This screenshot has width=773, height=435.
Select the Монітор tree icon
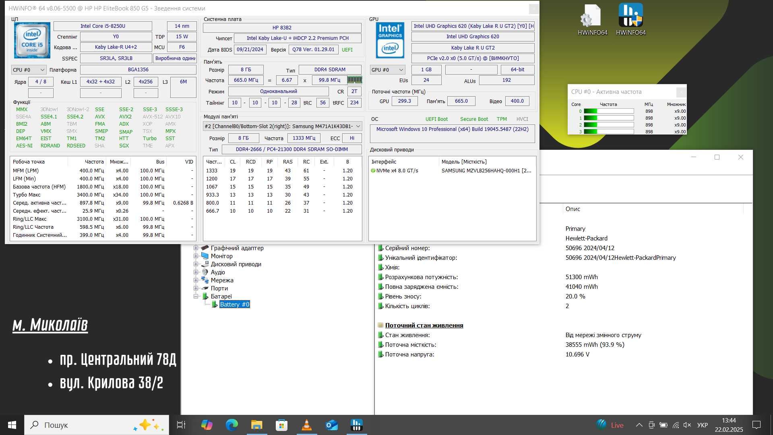point(205,256)
